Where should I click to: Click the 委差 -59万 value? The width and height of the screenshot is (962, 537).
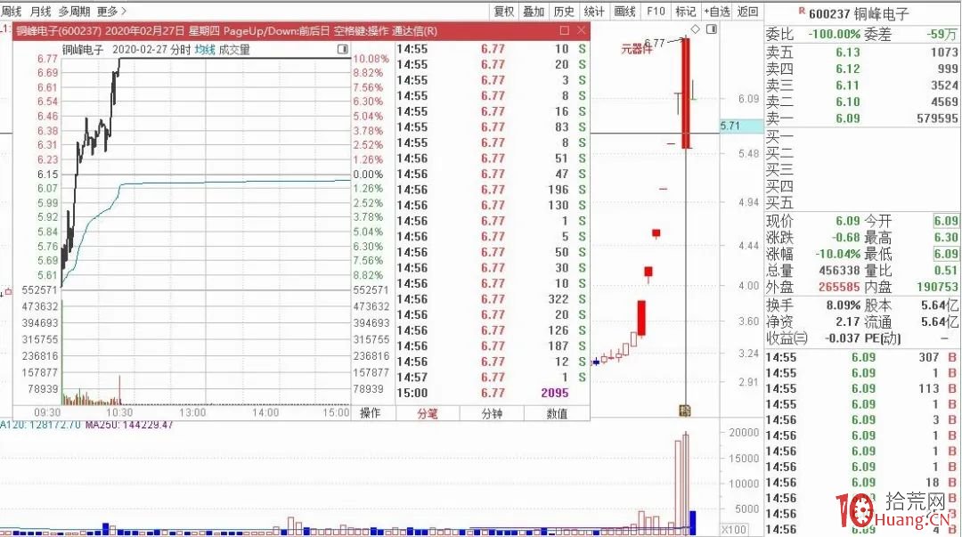pyautogui.click(x=942, y=35)
